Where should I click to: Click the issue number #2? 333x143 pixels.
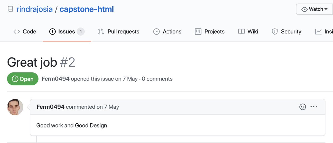67,63
